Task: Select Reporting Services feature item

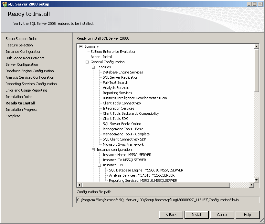Action: [117, 93]
